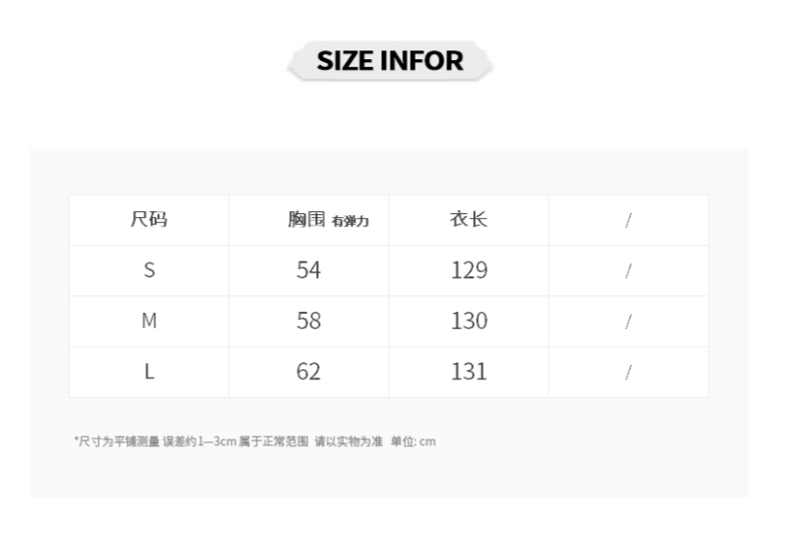Select the 尺码 column header
The height and width of the screenshot is (549, 790).
(x=149, y=219)
